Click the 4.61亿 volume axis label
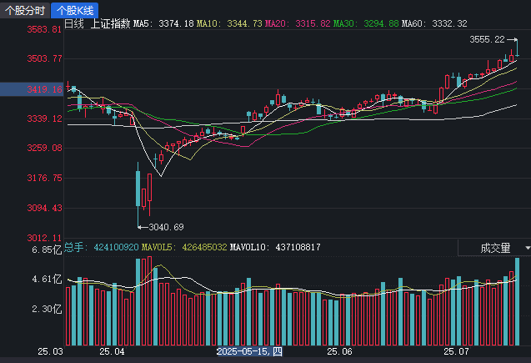Screen dimensions: 531x363 pos(47,280)
